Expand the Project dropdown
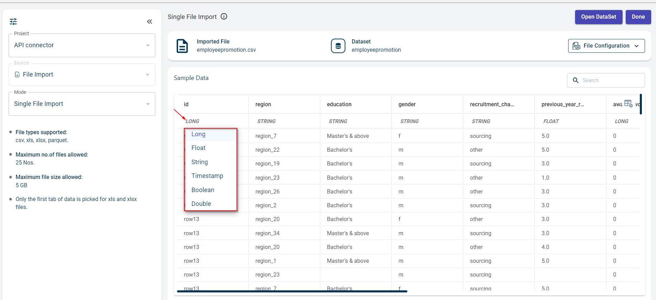This screenshot has width=656, height=300. (x=148, y=46)
